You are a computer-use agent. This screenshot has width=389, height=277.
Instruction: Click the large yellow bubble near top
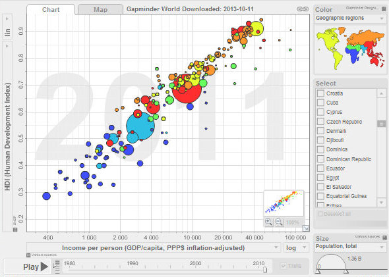coord(256,29)
